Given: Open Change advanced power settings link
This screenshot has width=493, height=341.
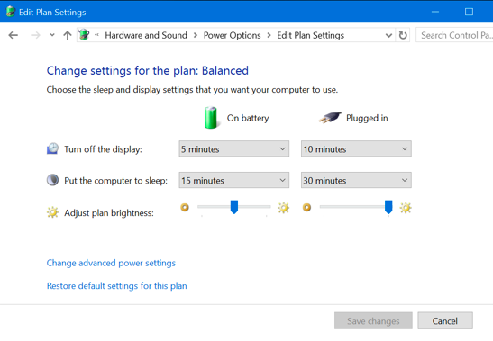Looking at the screenshot, I should [x=111, y=263].
